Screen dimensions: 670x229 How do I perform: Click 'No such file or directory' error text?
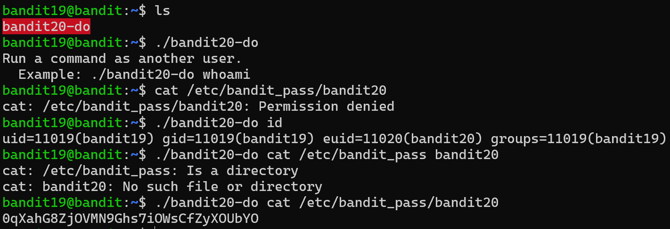click(222, 186)
